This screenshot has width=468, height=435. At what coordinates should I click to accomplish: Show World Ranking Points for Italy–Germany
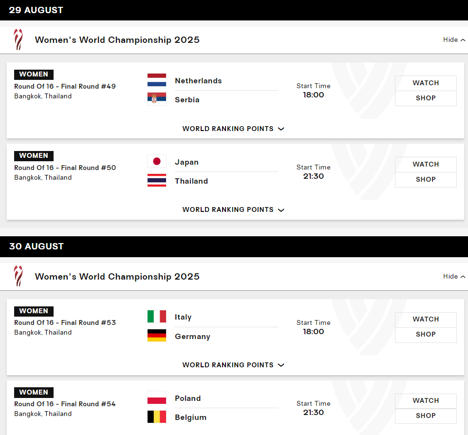click(233, 365)
